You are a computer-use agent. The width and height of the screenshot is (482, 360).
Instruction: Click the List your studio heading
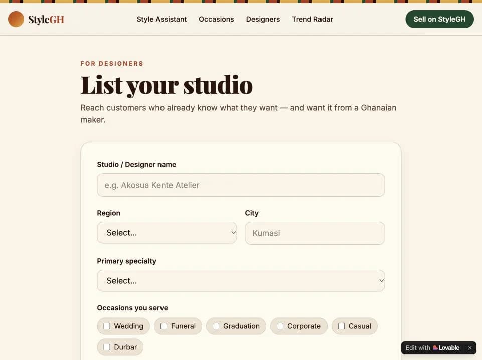coord(167,85)
